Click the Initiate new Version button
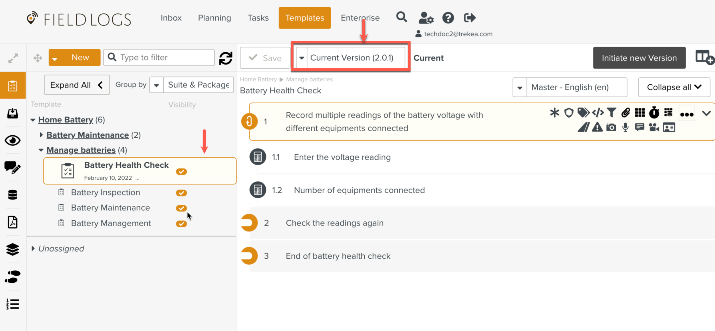Viewport: 715px width, 331px height. coord(639,58)
